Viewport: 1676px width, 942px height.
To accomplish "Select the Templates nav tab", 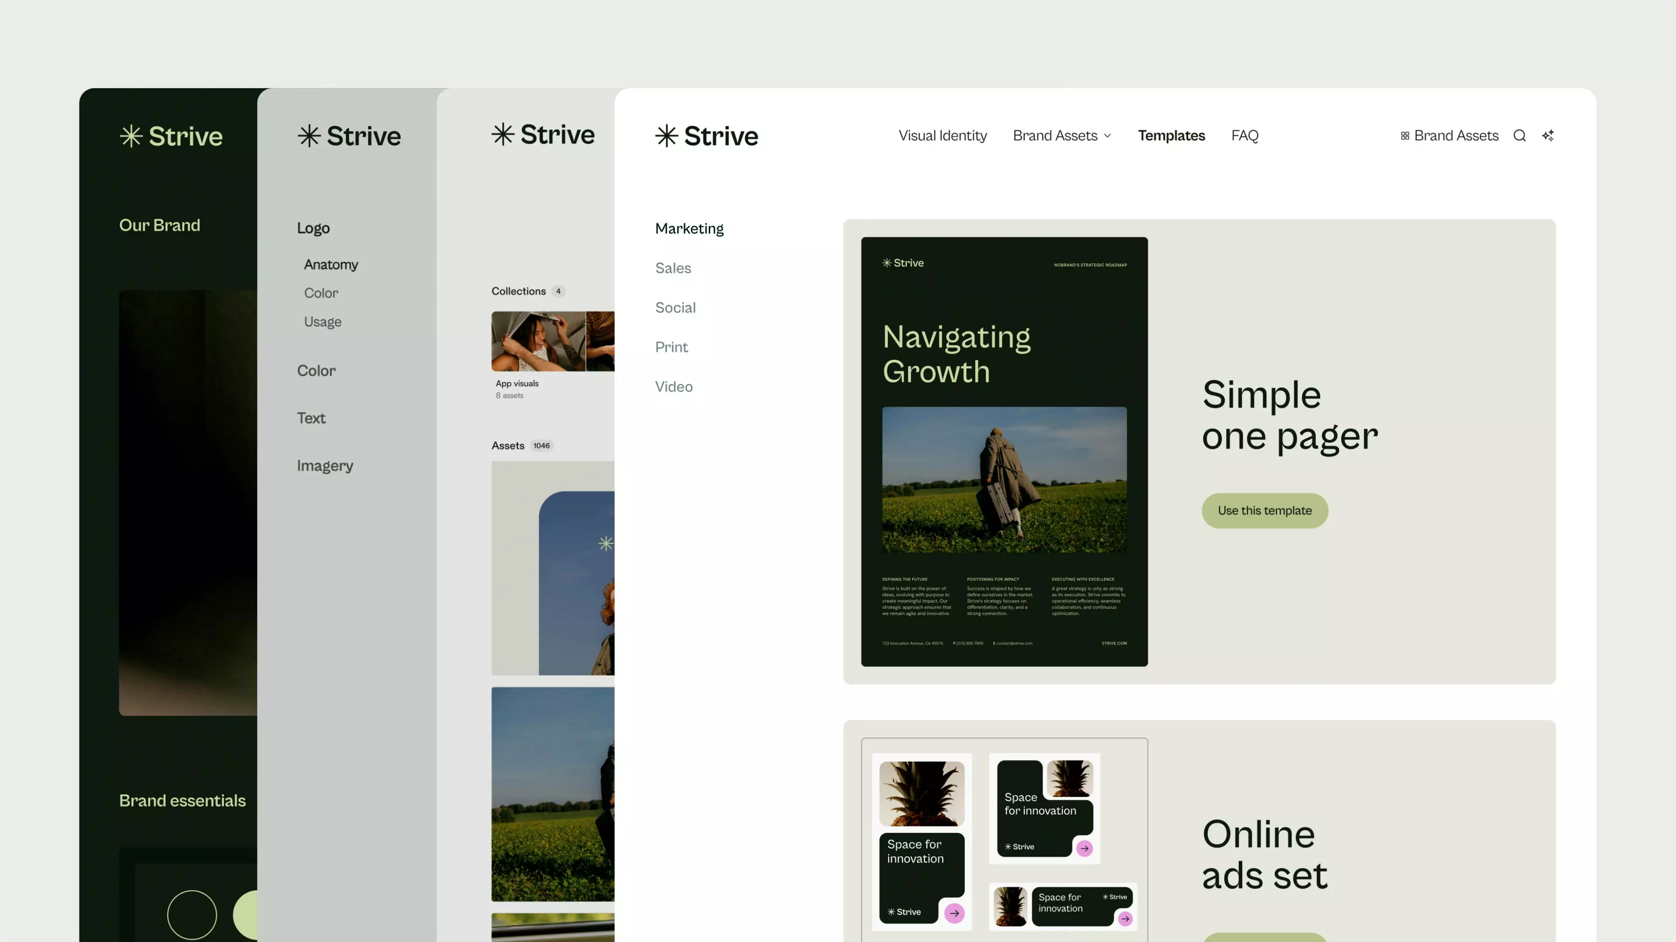I will [1171, 136].
